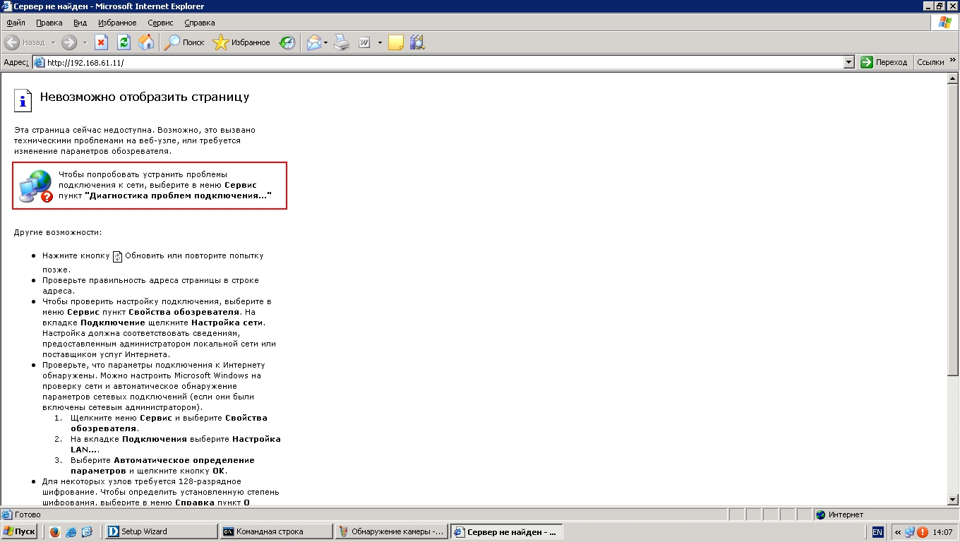Screen dimensions: 960x542
Task: Click the Mail envelope toolbar icon
Action: coord(313,42)
